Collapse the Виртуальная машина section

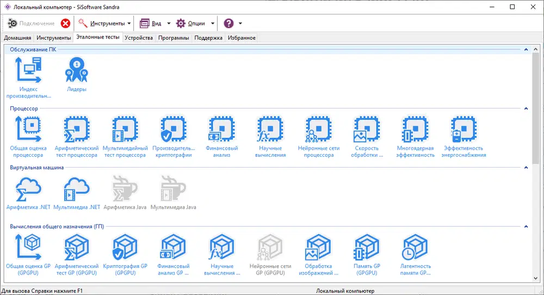[x=526, y=168]
